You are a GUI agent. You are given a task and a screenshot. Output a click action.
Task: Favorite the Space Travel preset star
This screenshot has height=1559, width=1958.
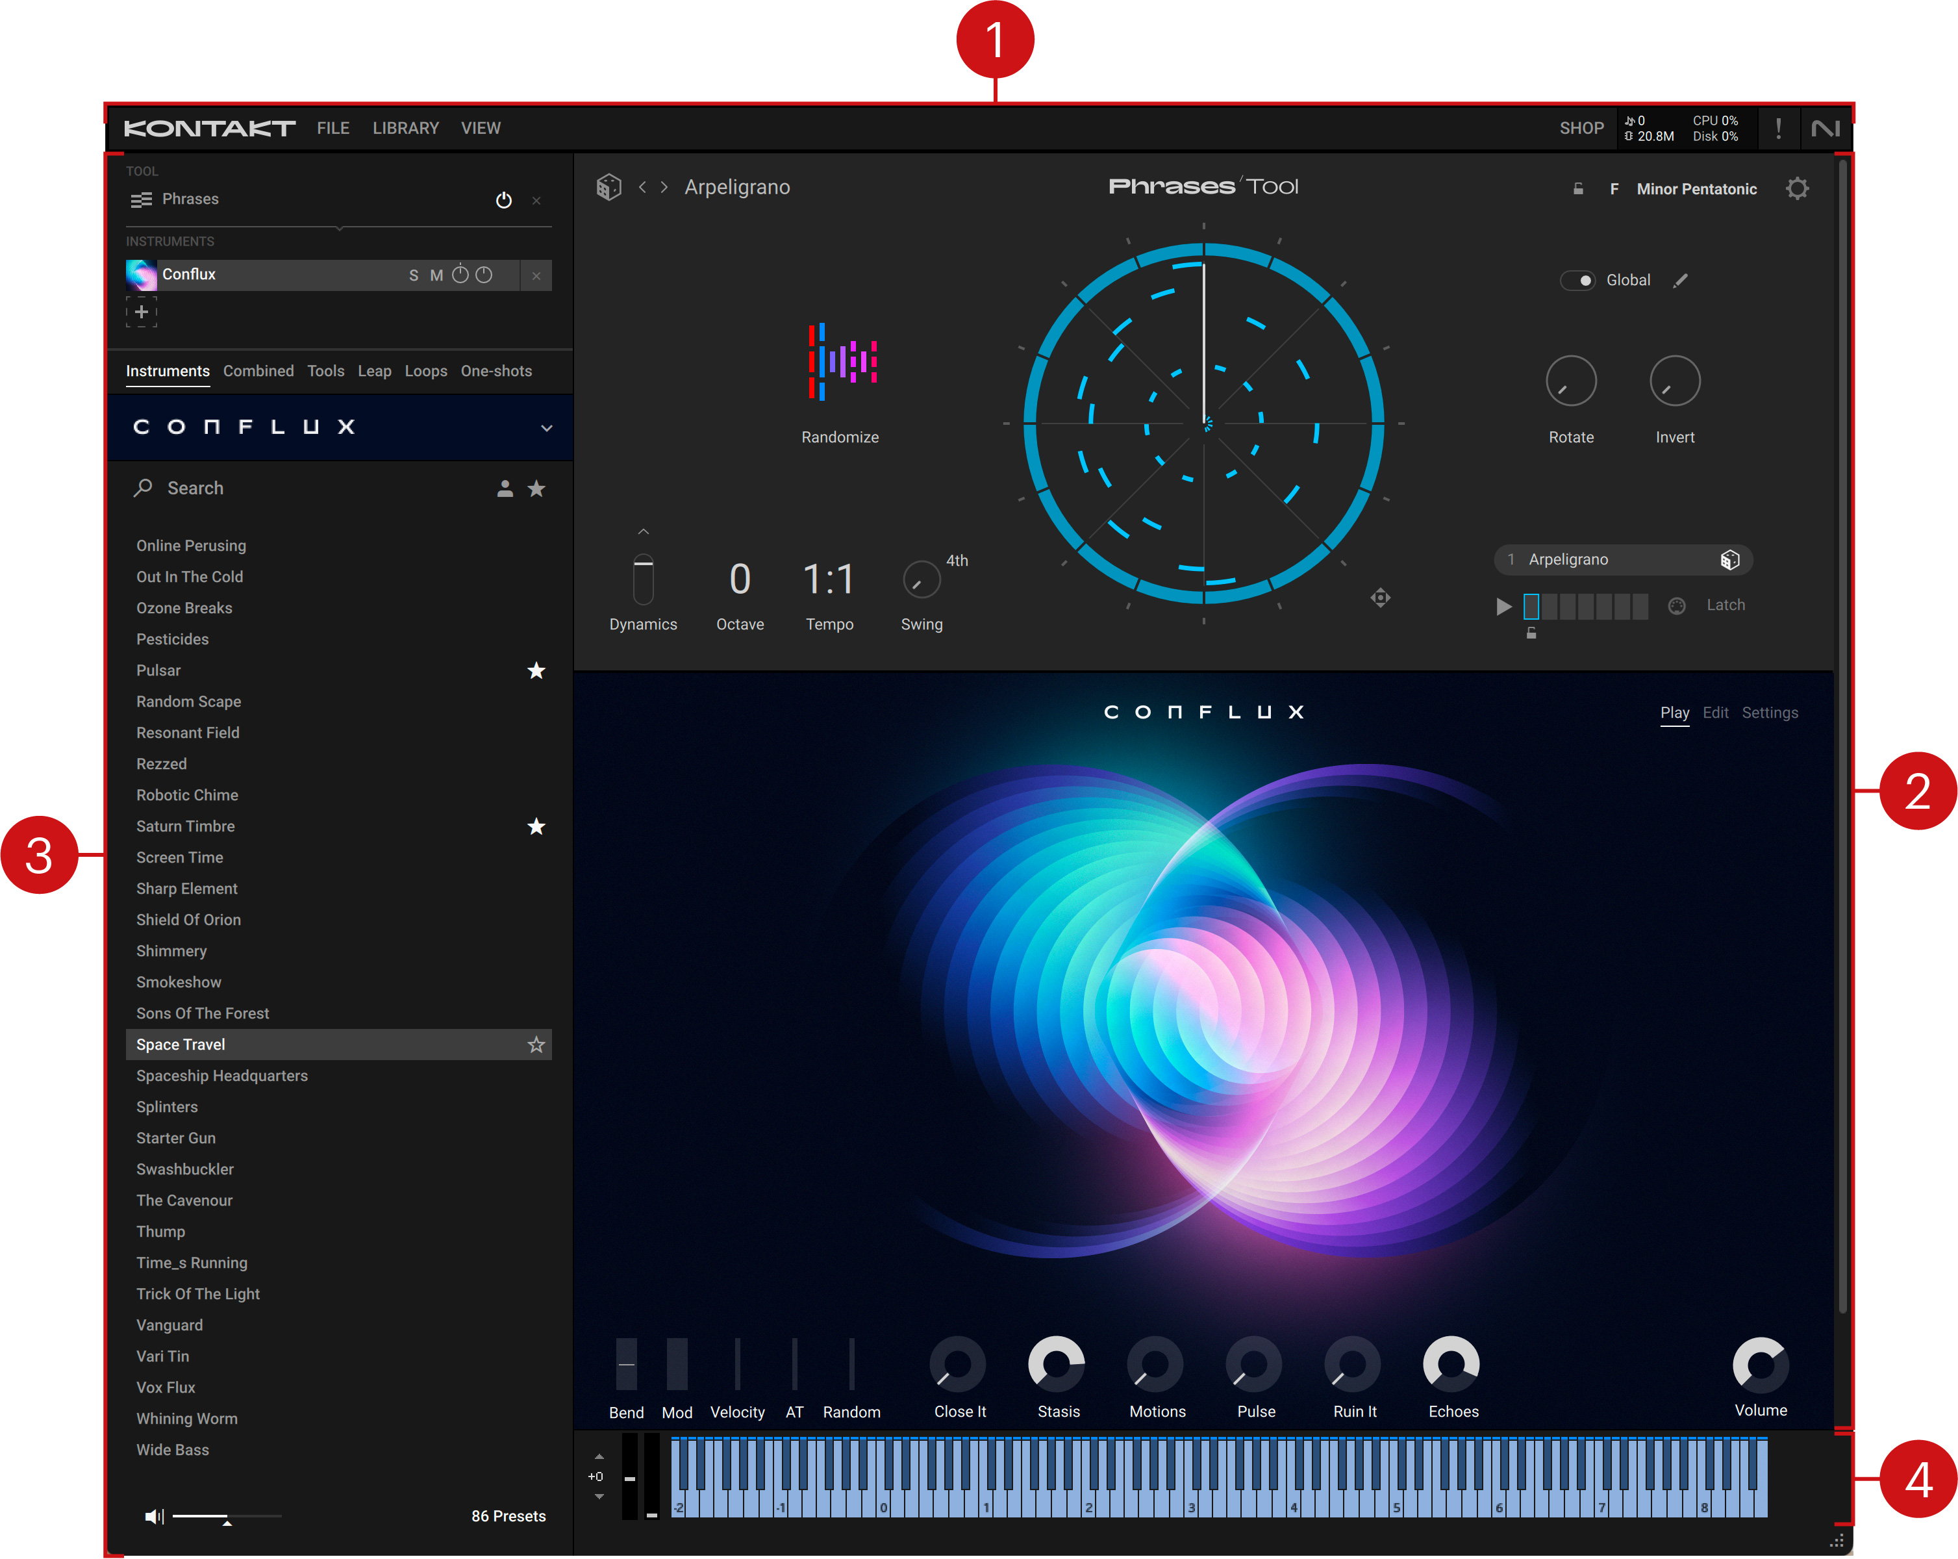click(536, 1045)
